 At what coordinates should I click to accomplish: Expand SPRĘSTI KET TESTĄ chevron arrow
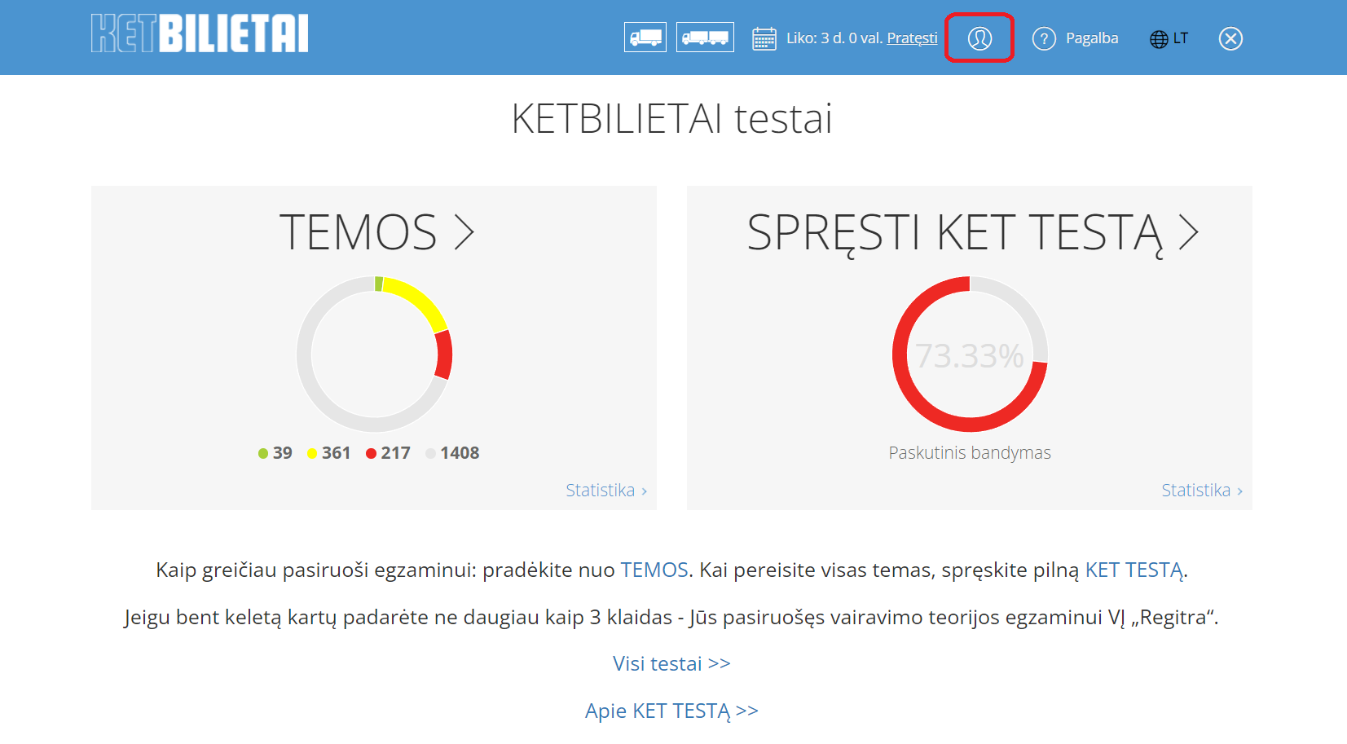coord(1189,232)
